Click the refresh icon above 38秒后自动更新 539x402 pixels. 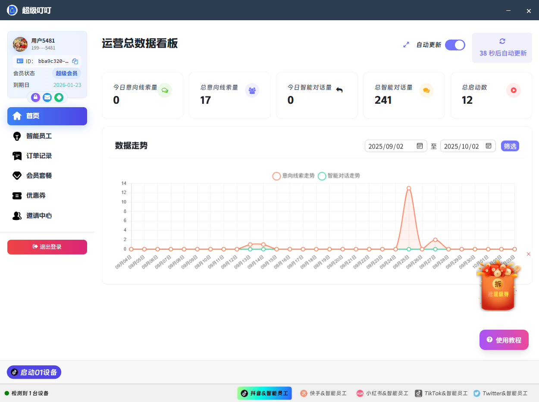pyautogui.click(x=502, y=40)
